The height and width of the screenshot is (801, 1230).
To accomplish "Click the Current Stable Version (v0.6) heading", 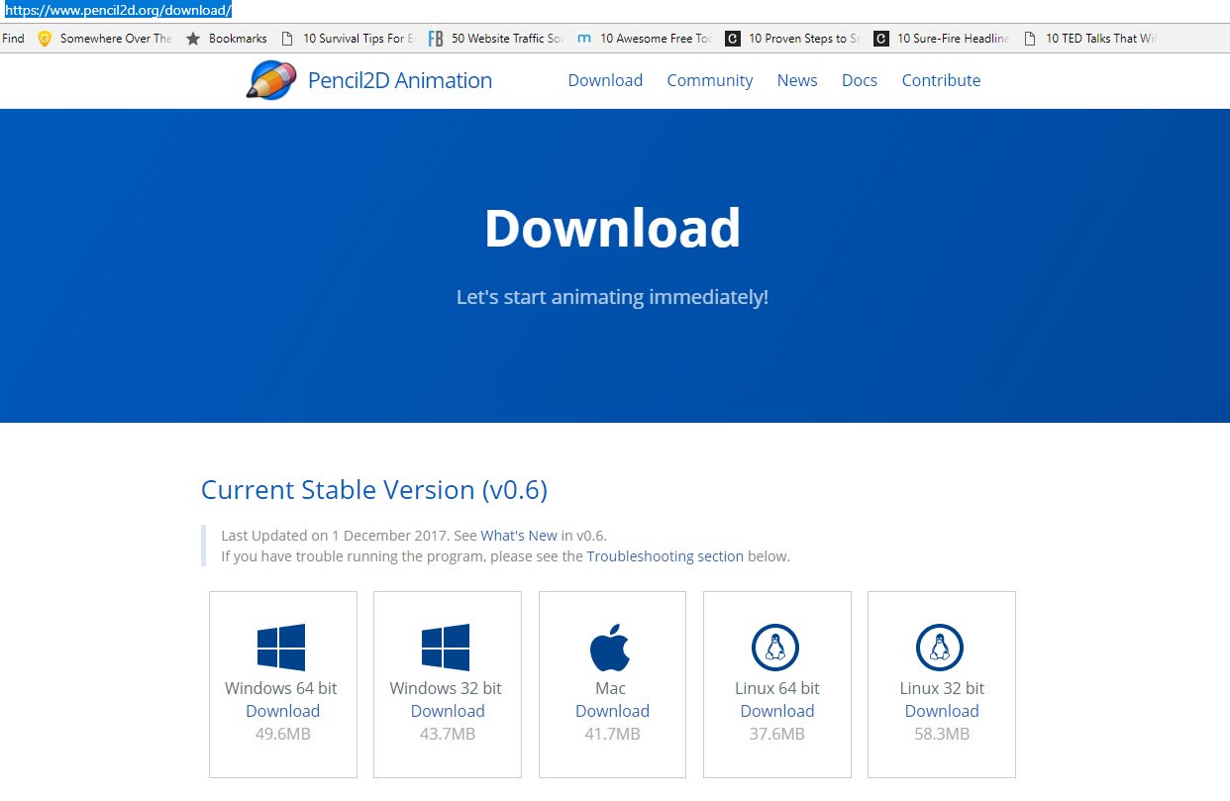I will point(374,490).
